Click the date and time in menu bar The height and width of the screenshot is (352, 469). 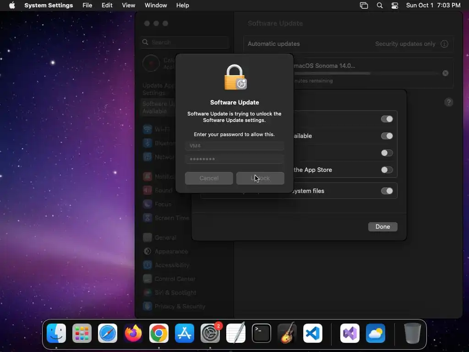[433, 5]
